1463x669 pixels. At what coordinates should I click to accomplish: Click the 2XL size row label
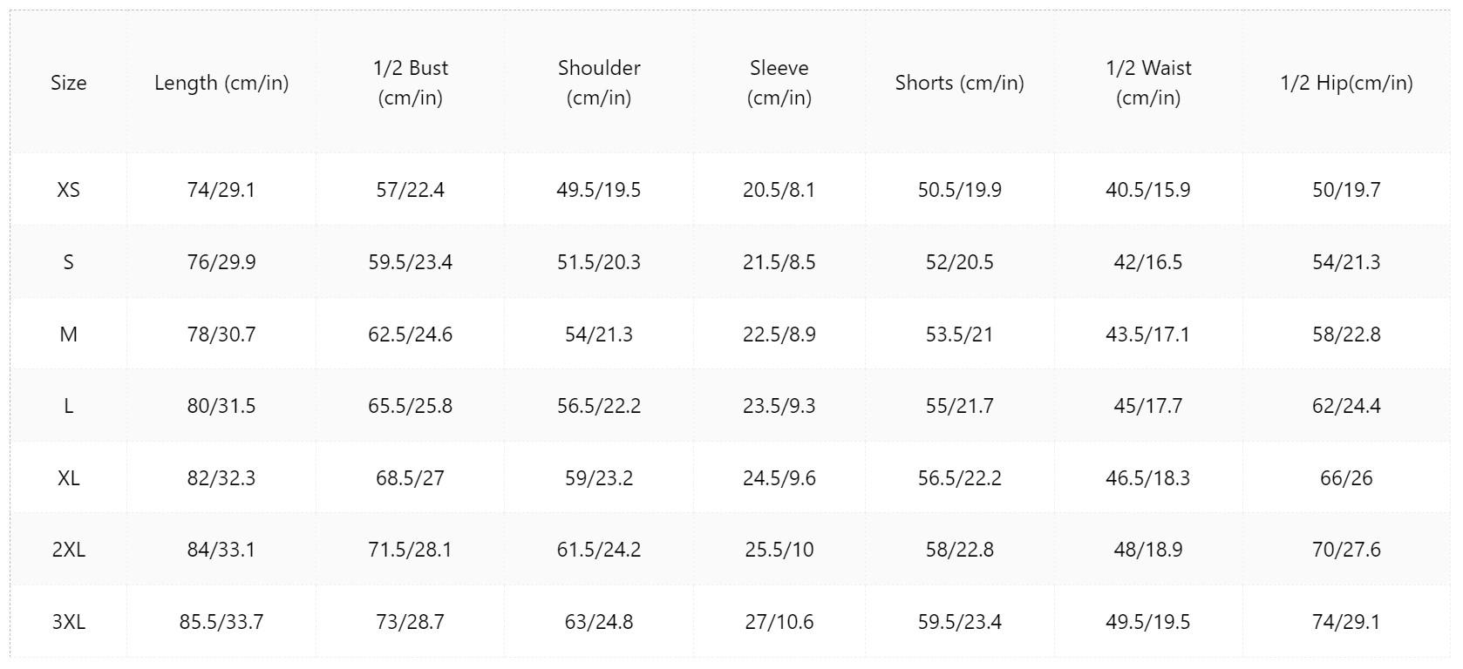pyautogui.click(x=68, y=550)
